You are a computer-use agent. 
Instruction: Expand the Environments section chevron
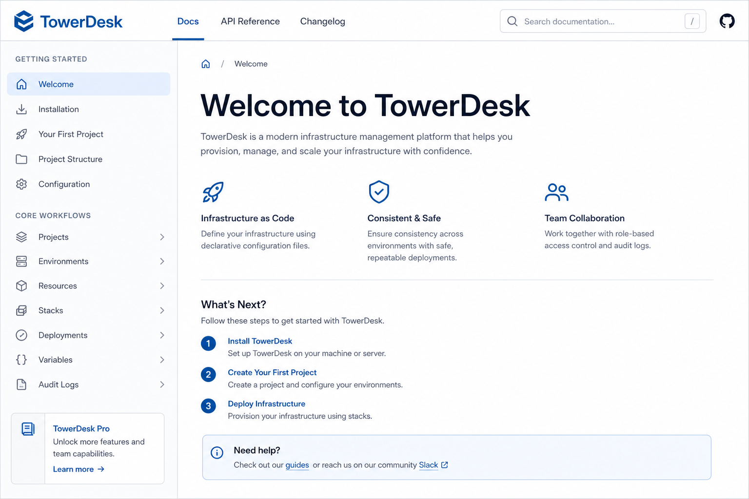162,261
